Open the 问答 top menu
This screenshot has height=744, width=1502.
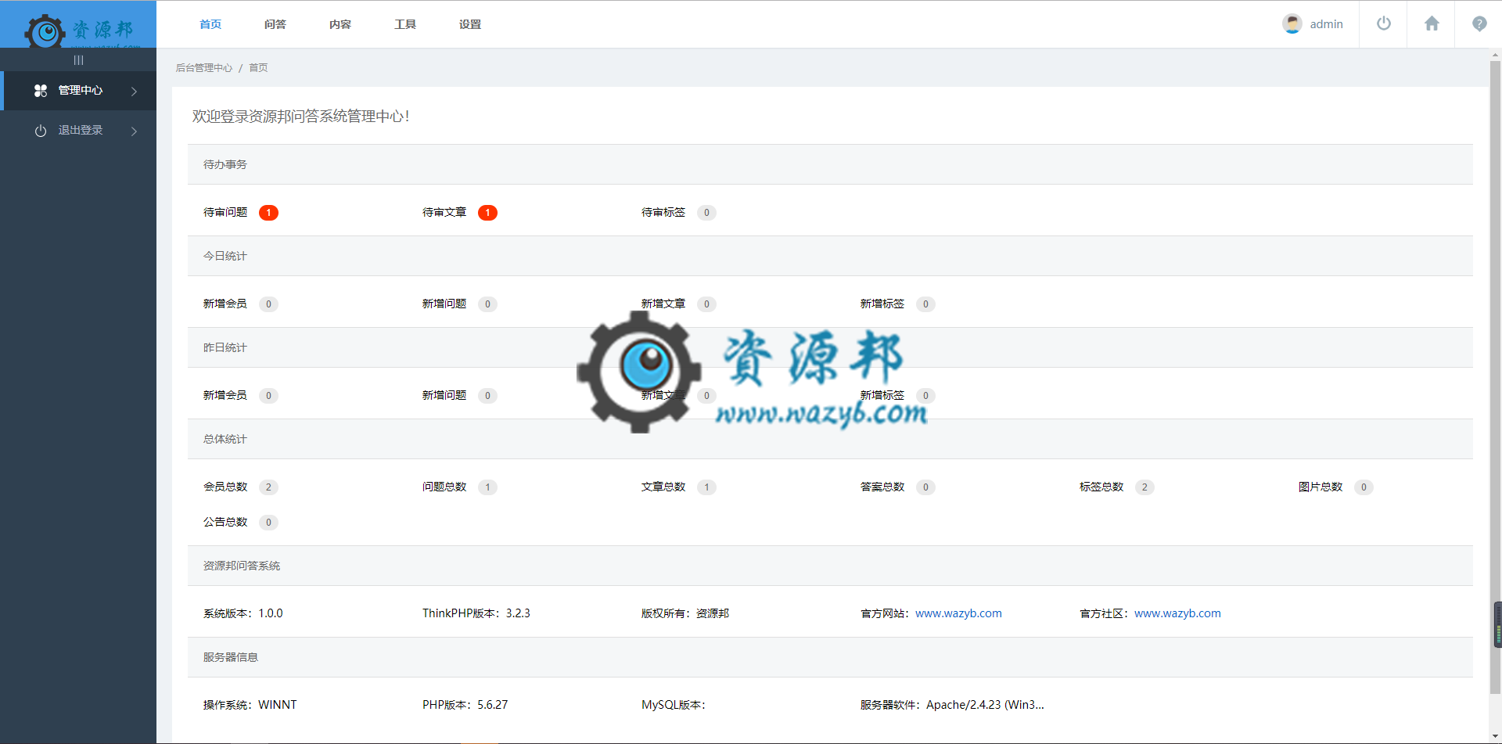(x=275, y=24)
